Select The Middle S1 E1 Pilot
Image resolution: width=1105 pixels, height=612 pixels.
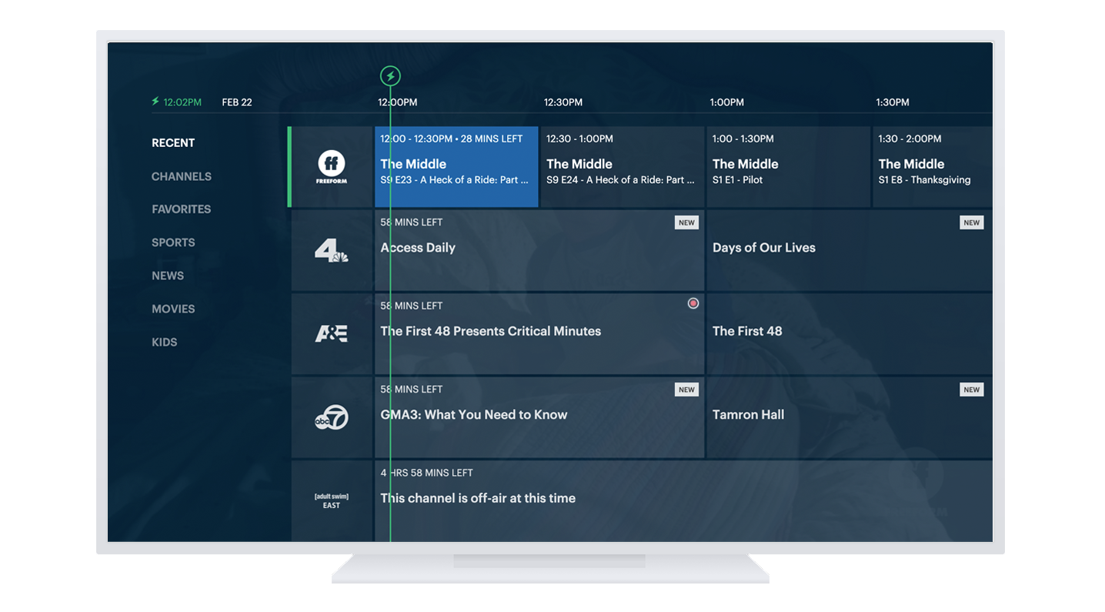click(788, 167)
